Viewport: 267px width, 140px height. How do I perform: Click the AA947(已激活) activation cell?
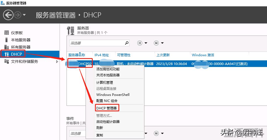coord(220,64)
